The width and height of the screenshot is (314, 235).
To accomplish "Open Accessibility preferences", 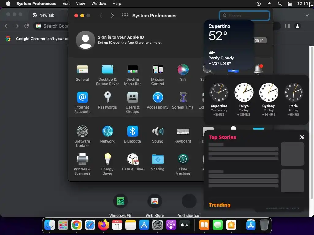I will tap(158, 100).
